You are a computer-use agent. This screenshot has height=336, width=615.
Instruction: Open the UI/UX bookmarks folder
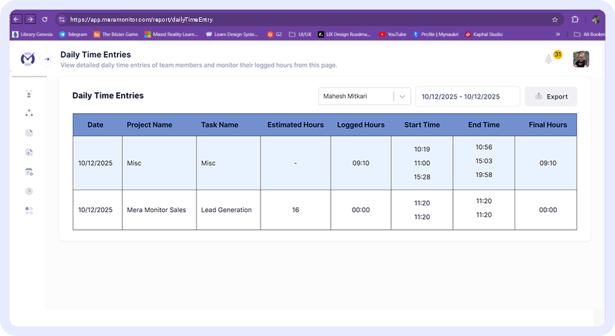coord(300,35)
